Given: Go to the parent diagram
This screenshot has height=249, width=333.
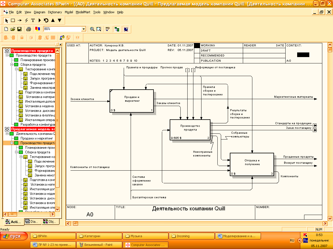Looking at the screenshot, I should point(53,20).
